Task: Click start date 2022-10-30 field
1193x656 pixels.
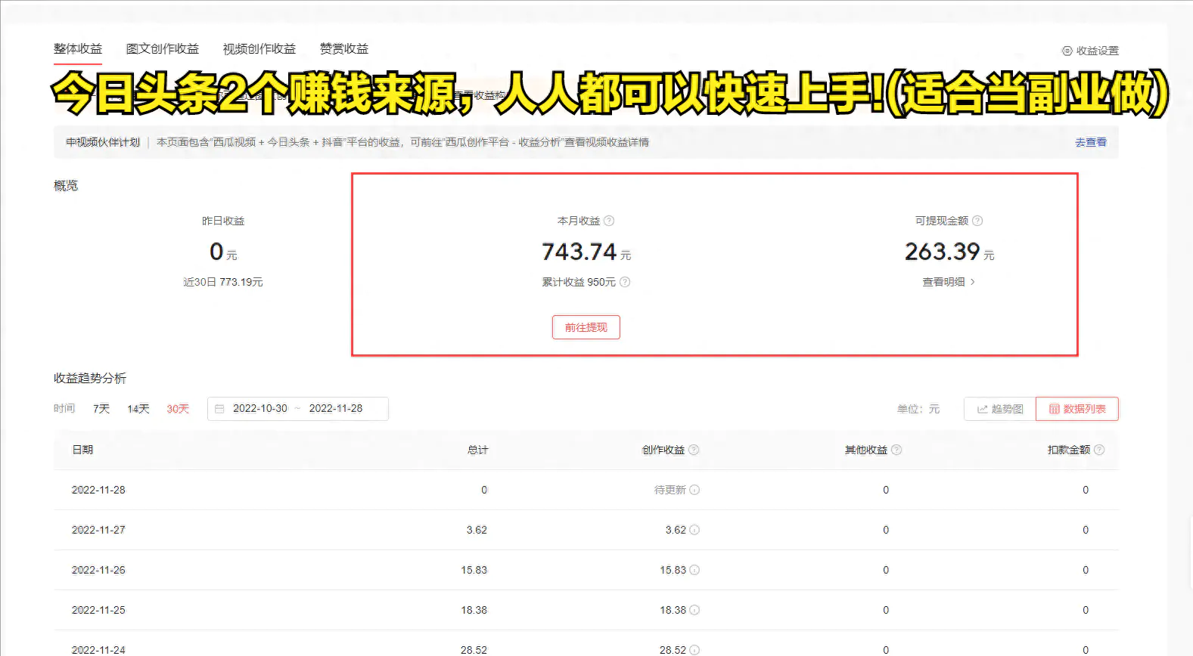Action: pos(260,408)
